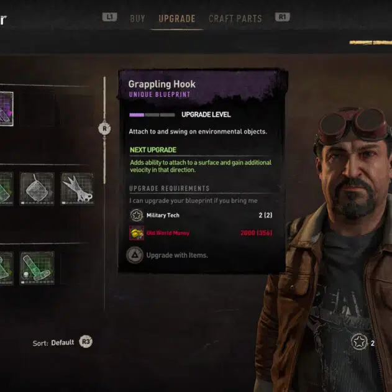The height and width of the screenshot is (392, 392).
Task: Click the Upgrade with Items label
Action: coord(177,255)
